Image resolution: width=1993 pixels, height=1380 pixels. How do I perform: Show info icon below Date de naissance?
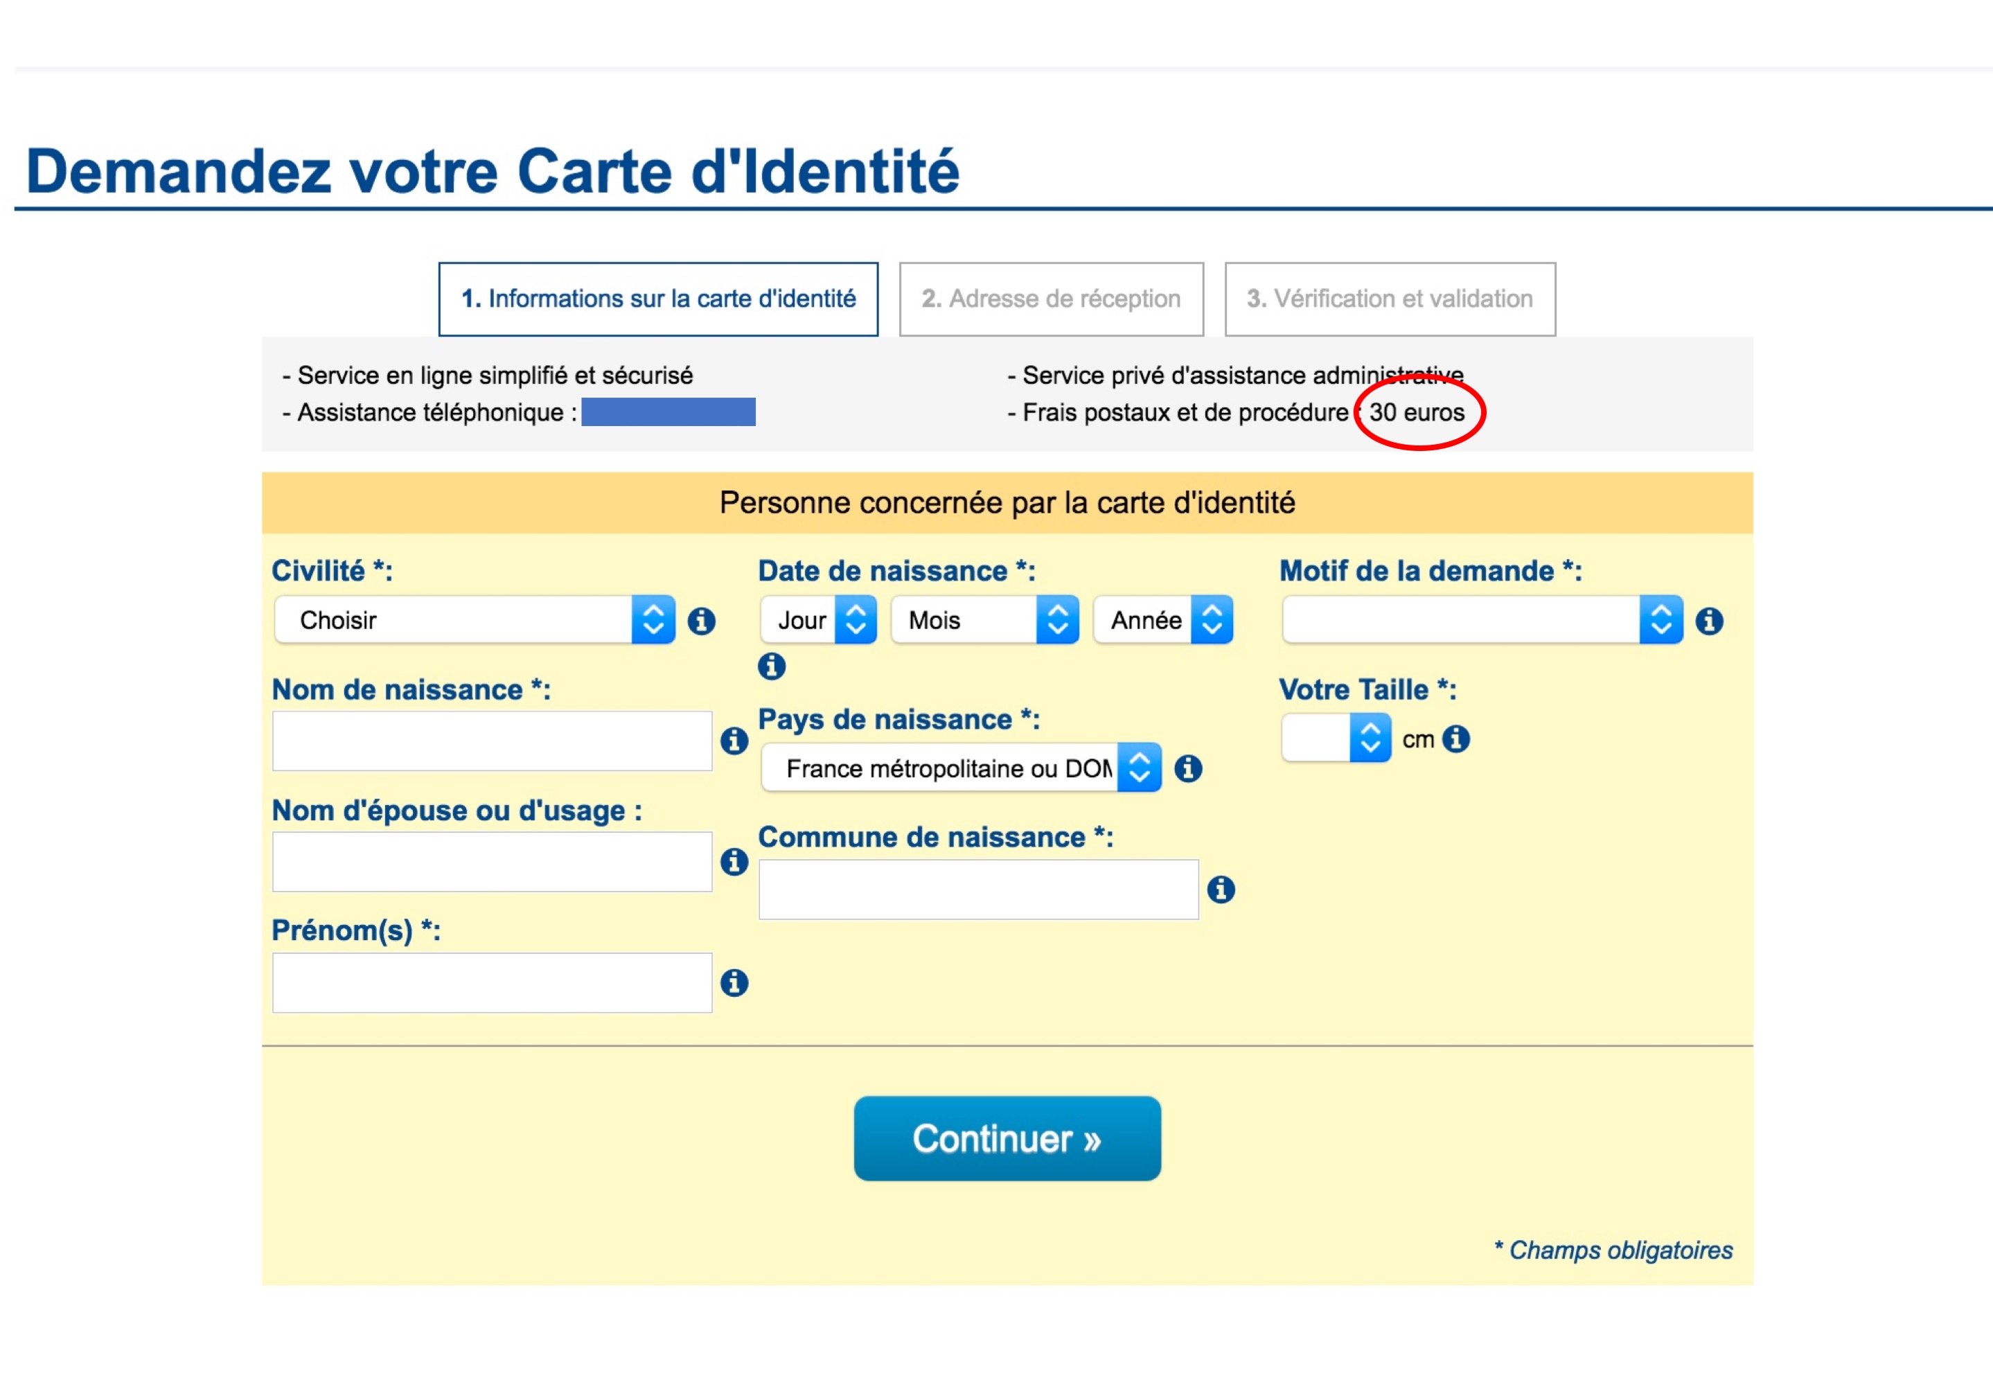tap(771, 666)
